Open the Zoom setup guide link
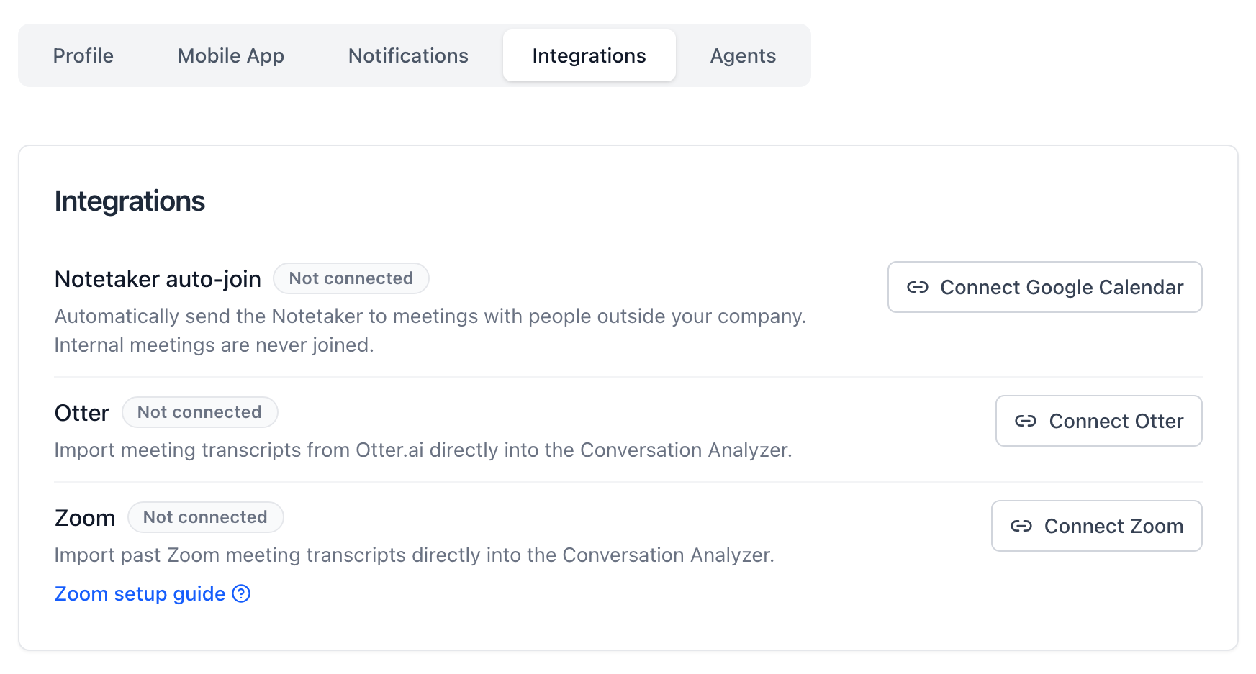1256x674 pixels. point(153,593)
